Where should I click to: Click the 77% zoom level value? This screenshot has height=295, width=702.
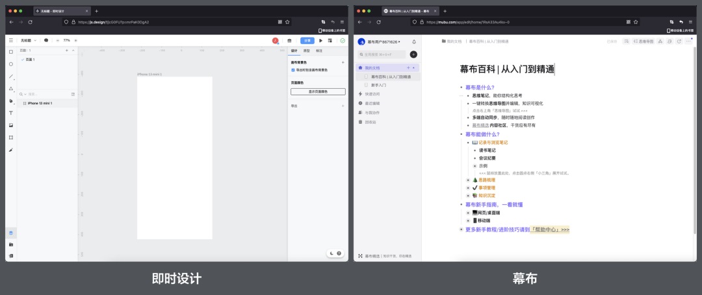coord(67,40)
